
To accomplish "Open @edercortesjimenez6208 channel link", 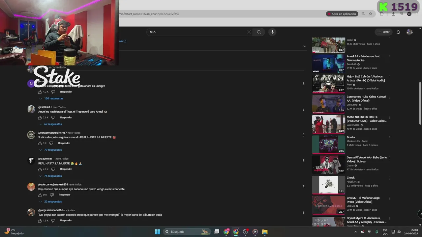I will click(x=53, y=184).
